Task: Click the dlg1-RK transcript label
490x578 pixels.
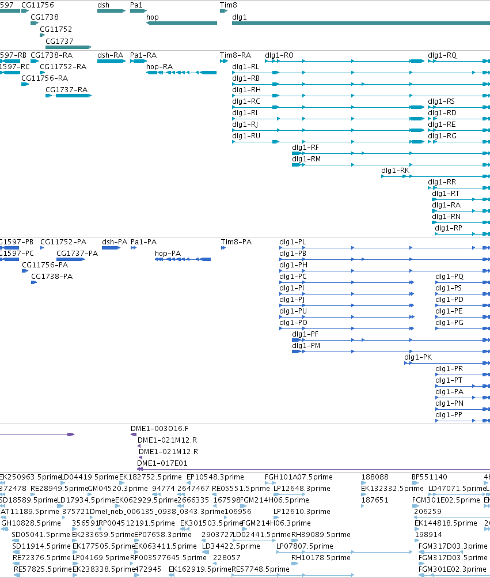Action: point(396,171)
